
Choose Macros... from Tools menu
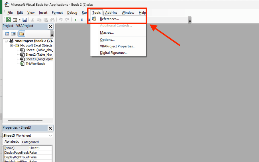click(x=118, y=33)
